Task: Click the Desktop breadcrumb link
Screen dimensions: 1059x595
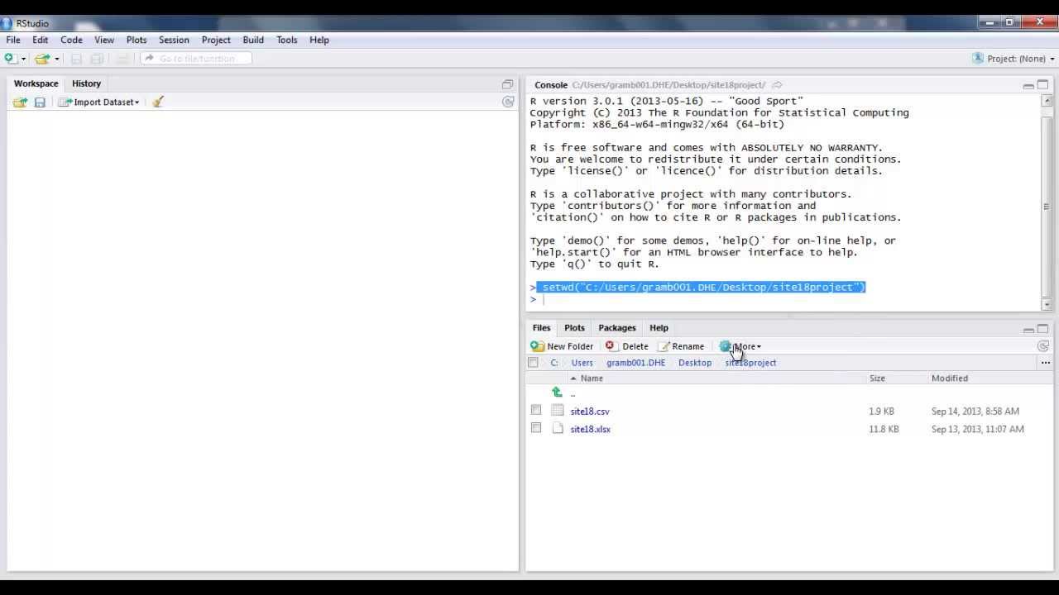Action: click(x=695, y=363)
